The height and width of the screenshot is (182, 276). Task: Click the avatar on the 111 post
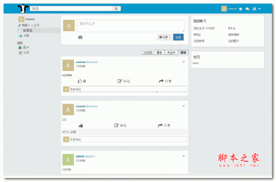click(x=68, y=109)
